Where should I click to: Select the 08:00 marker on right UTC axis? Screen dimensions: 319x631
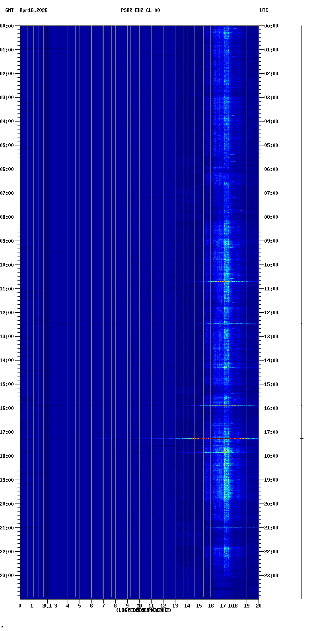271,217
